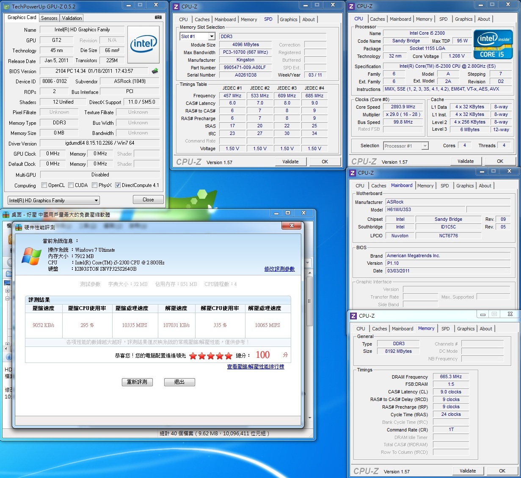Open the Slot #1 memory slot dropdown

198,36
